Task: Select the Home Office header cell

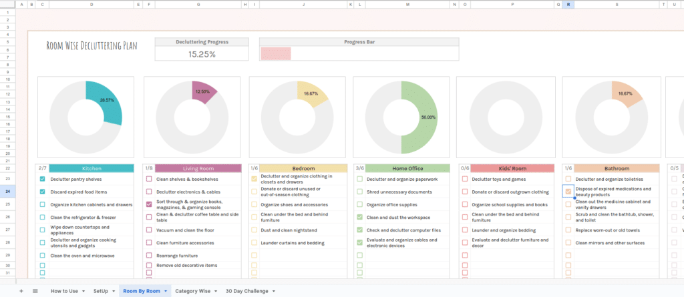Action: tap(407, 168)
